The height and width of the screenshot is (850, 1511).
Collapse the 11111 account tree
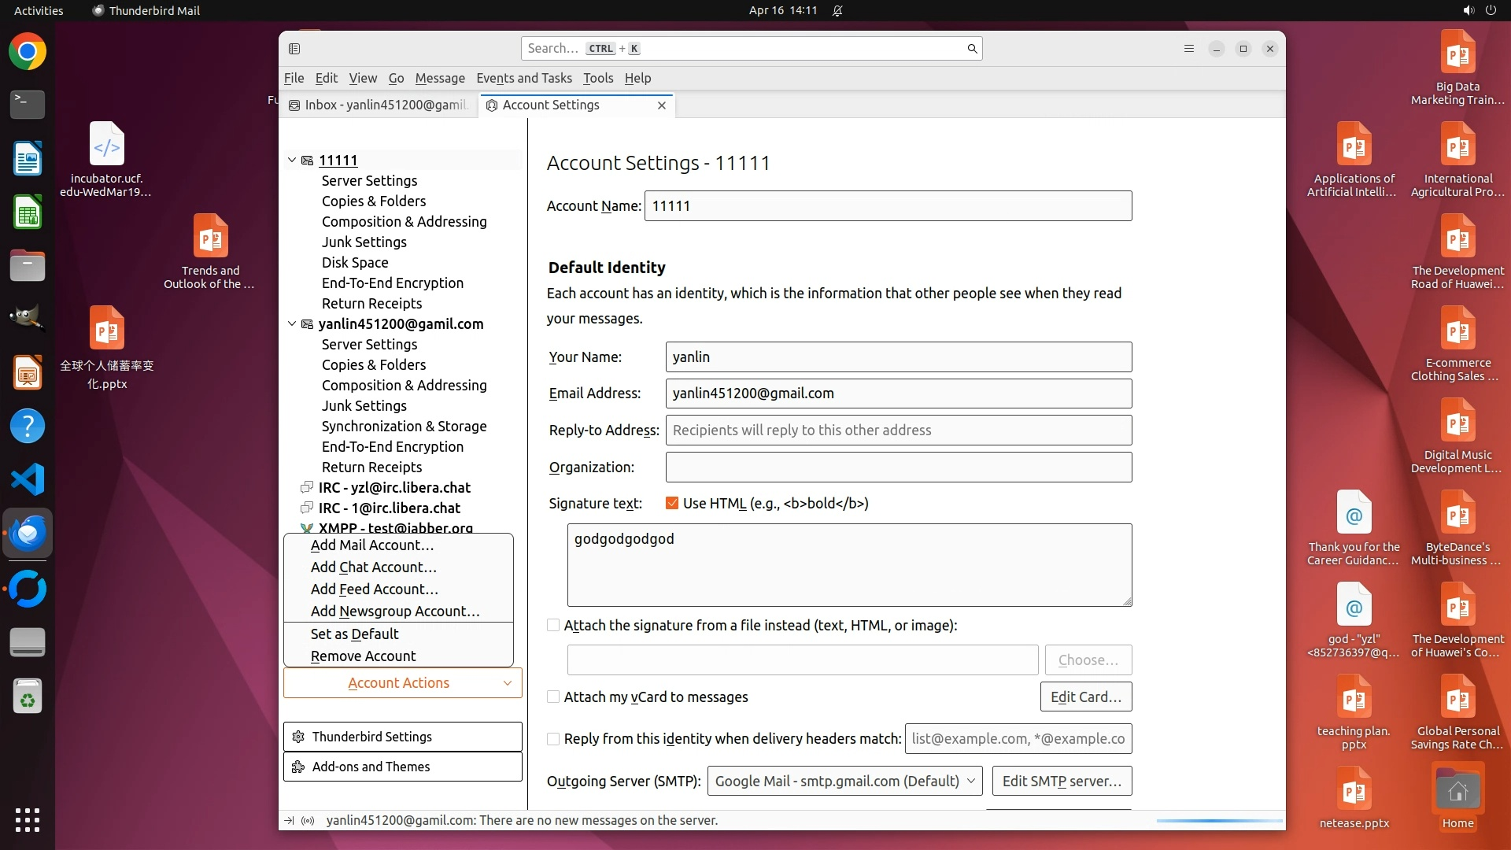pos(292,160)
